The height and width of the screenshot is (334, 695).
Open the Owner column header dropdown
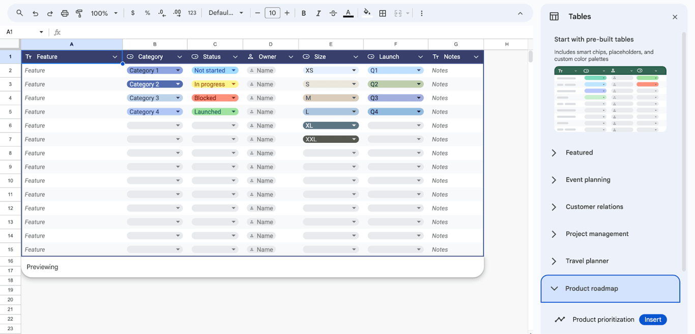click(291, 57)
